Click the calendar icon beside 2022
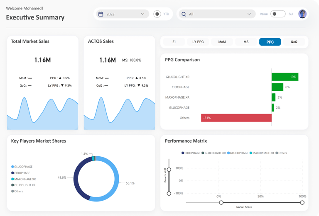 (x=101, y=14)
